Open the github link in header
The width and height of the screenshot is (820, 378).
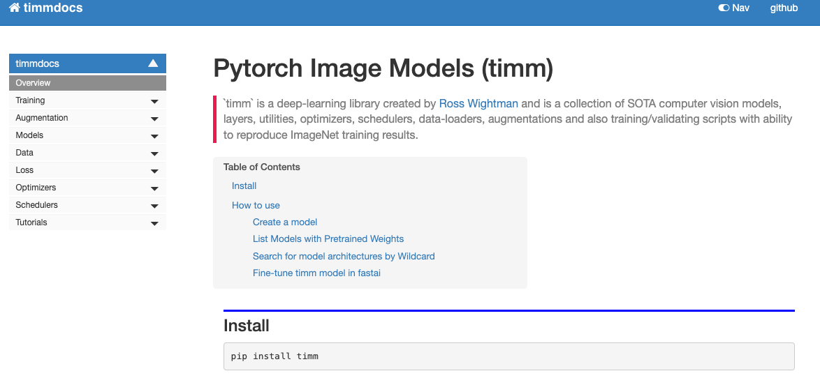(784, 8)
